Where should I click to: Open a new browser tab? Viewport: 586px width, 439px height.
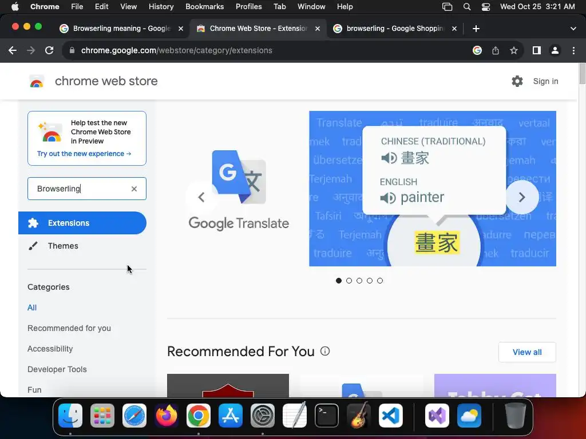[476, 29]
